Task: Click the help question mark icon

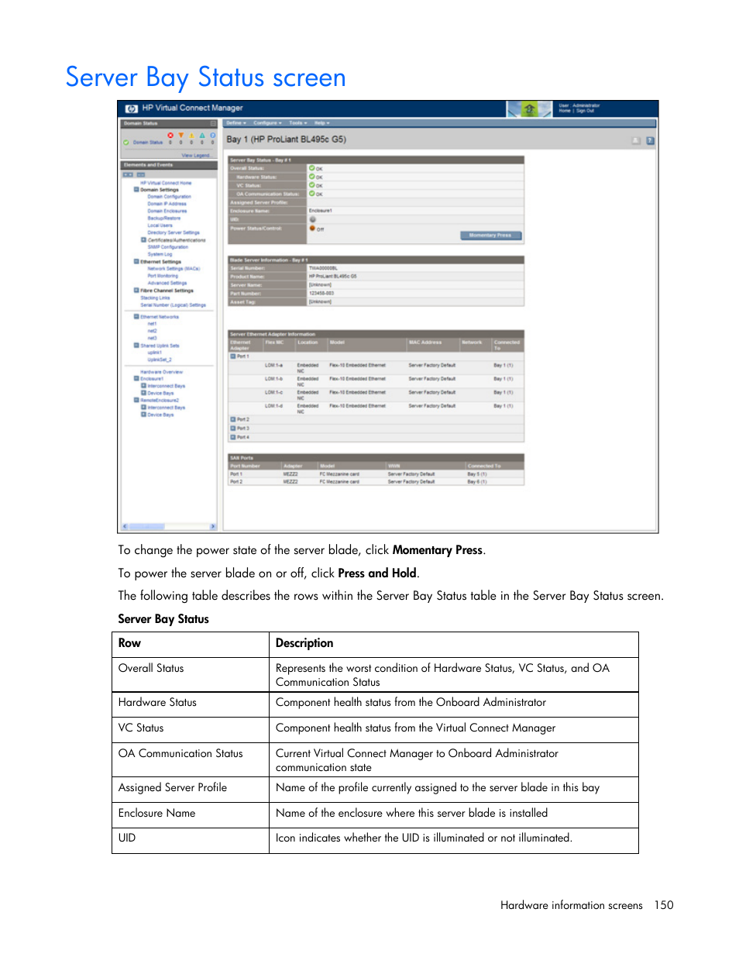Action: click(x=650, y=141)
